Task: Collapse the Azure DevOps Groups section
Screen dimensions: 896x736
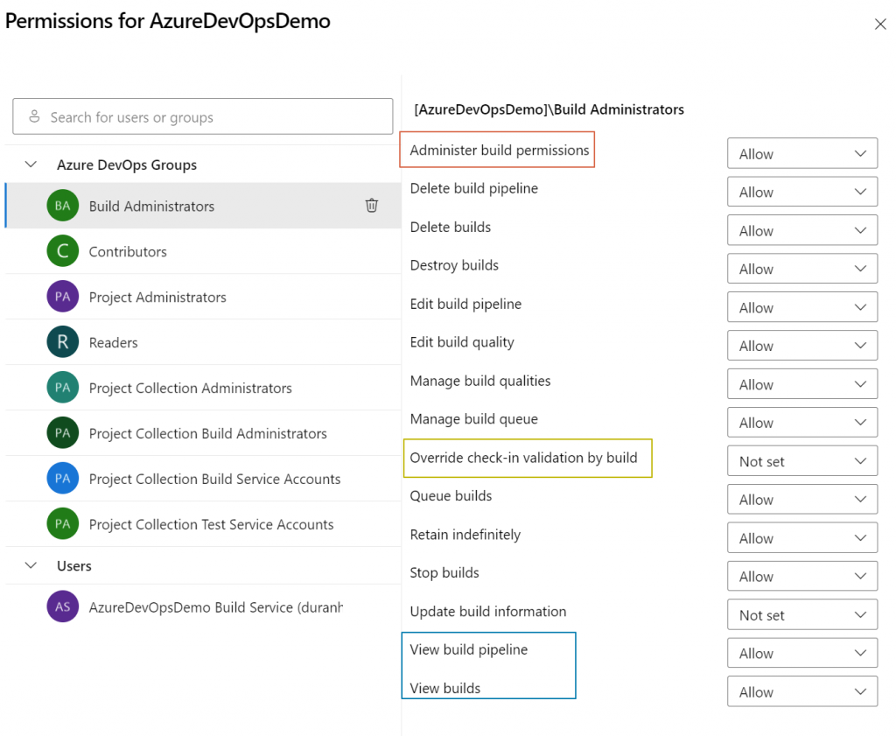Action: [31, 165]
